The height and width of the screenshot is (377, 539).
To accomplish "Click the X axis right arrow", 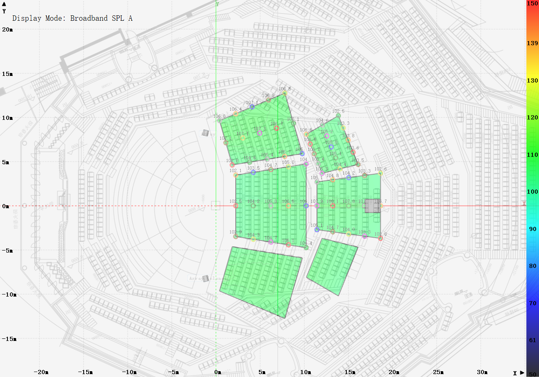I will [x=522, y=373].
